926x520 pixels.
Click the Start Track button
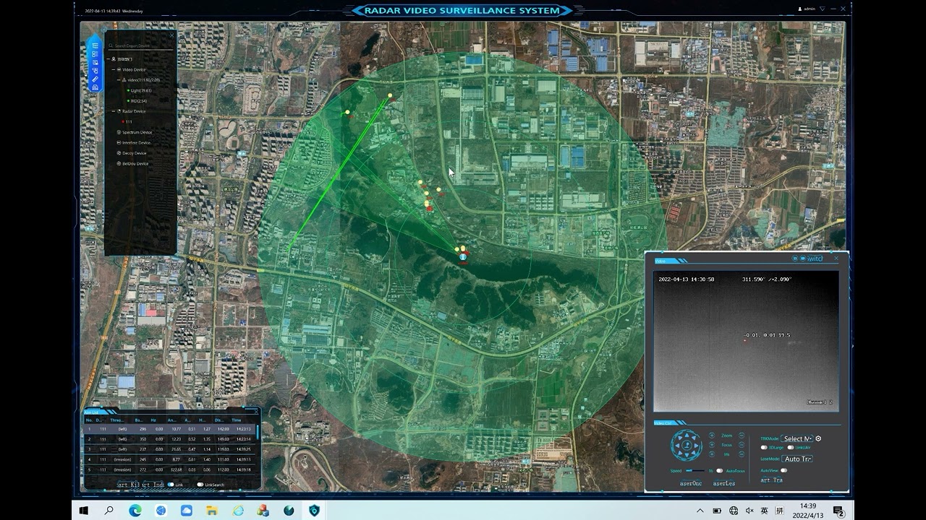771,480
